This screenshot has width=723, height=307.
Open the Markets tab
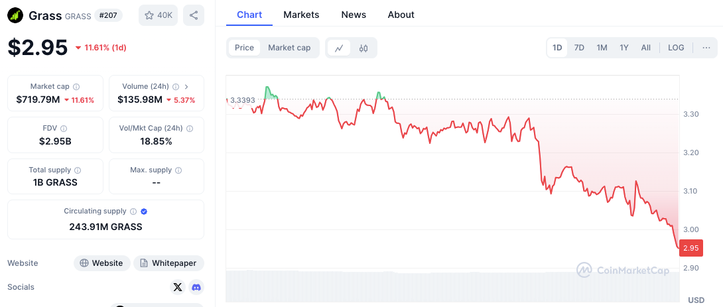click(x=301, y=15)
